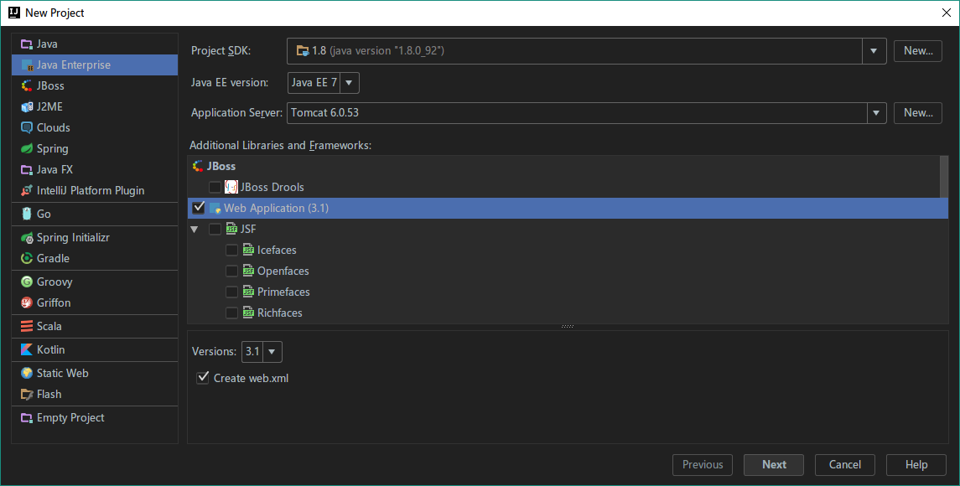Click the J2ME icon
Screen dimensions: 960x486
[x=26, y=106]
